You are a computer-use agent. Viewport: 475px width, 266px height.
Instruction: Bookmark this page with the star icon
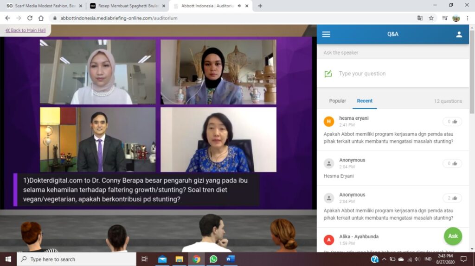point(431,18)
